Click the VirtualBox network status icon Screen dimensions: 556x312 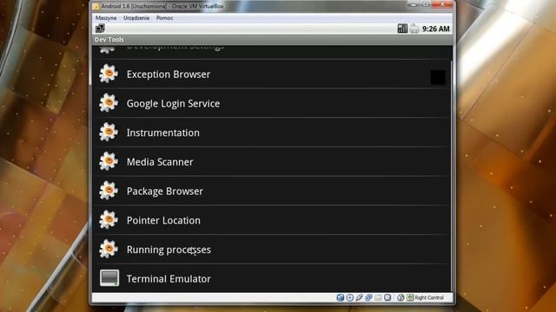[368, 297]
